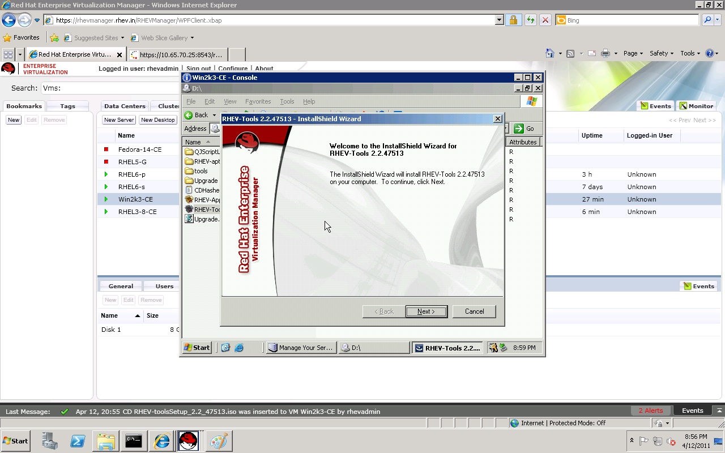Click the IE stop loading icon
Image resolution: width=725 pixels, height=453 pixels.
pos(545,20)
